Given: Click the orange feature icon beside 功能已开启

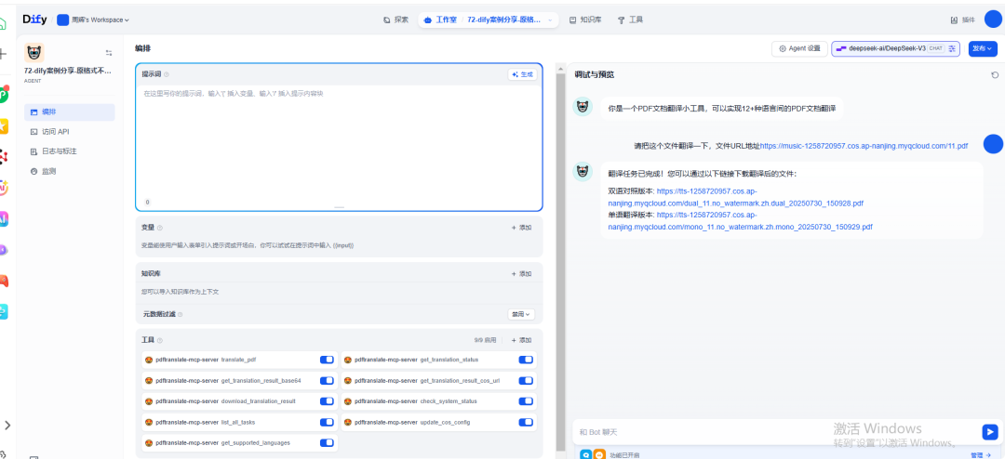Looking at the screenshot, I should click(598, 454).
